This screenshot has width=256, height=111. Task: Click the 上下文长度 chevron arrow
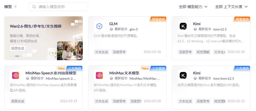point(246,7)
